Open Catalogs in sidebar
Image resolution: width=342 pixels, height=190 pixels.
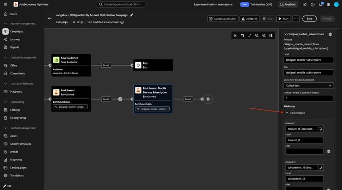coord(15,110)
